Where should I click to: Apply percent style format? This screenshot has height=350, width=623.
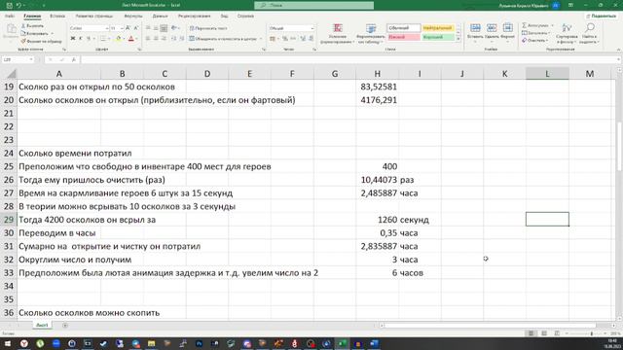pos(285,39)
